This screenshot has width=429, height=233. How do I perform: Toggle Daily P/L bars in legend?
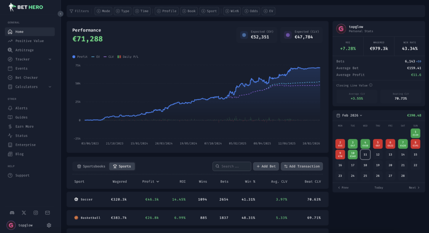pos(130,57)
